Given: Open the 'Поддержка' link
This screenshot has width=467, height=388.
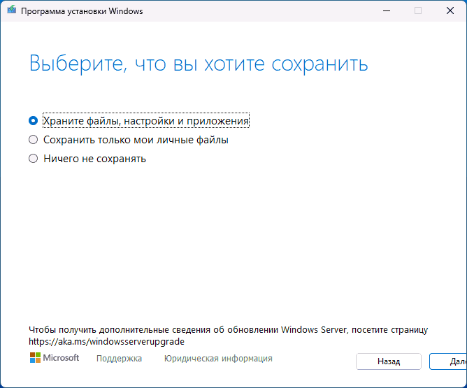Looking at the screenshot, I should (x=119, y=358).
